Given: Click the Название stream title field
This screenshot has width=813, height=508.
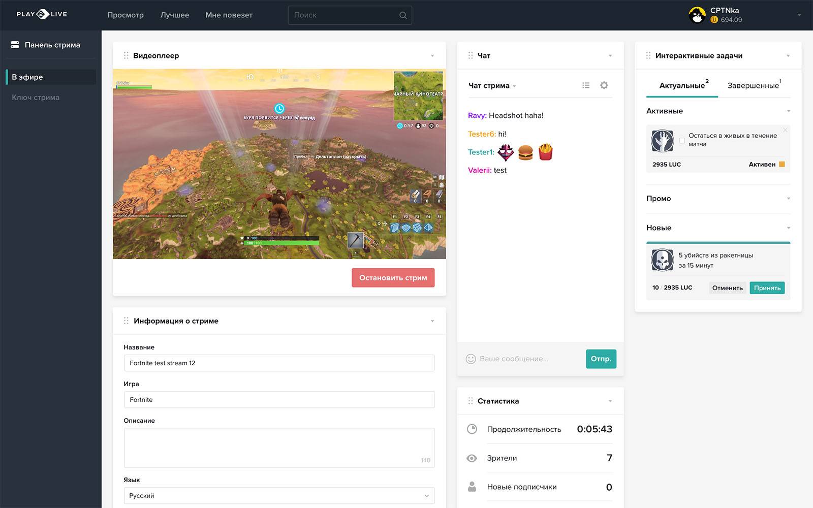Looking at the screenshot, I should point(279,363).
